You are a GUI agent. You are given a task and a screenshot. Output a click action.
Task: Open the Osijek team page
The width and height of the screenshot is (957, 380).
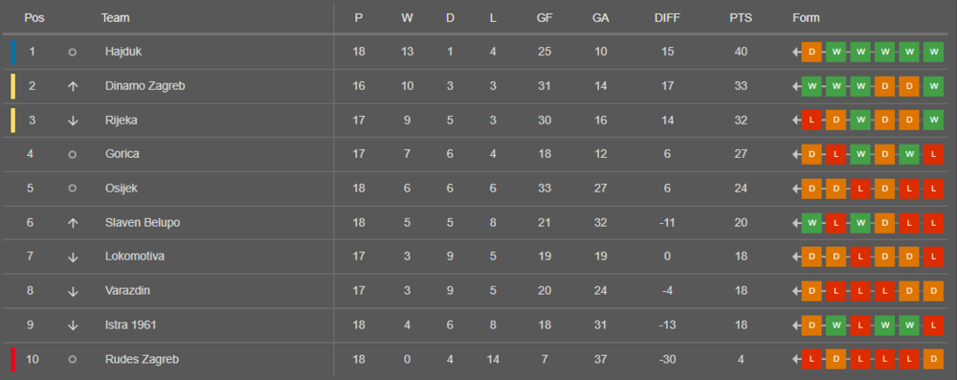[121, 189]
